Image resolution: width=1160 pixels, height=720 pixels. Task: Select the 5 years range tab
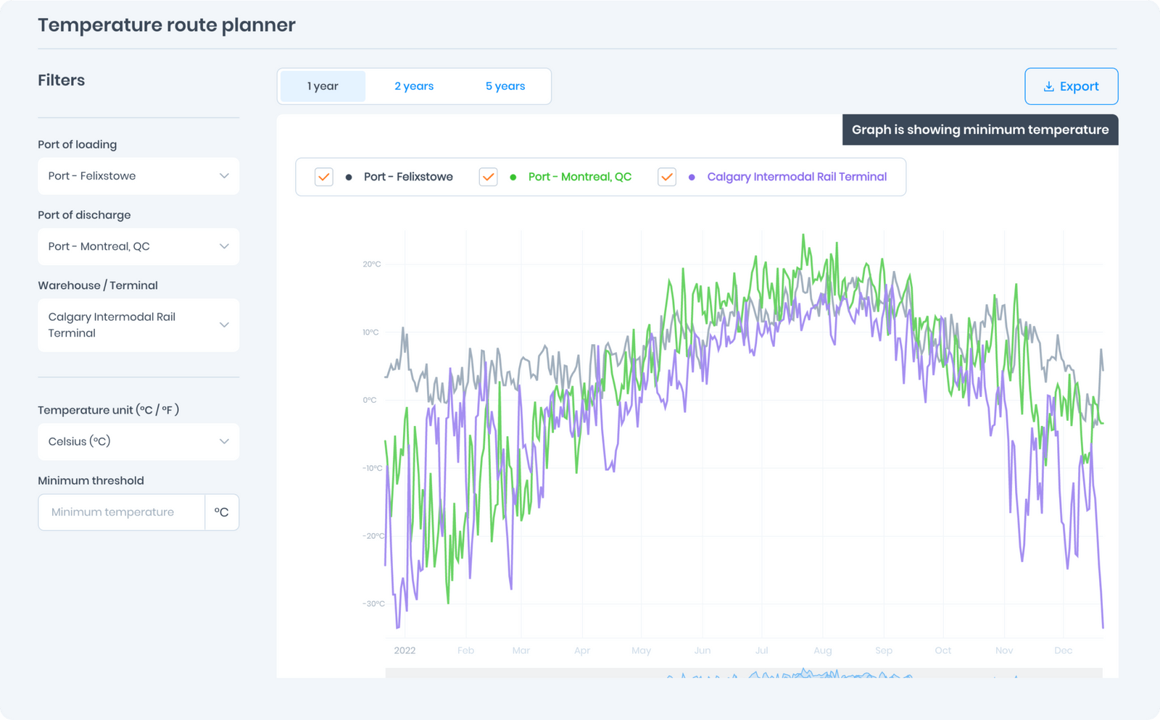pyautogui.click(x=505, y=85)
